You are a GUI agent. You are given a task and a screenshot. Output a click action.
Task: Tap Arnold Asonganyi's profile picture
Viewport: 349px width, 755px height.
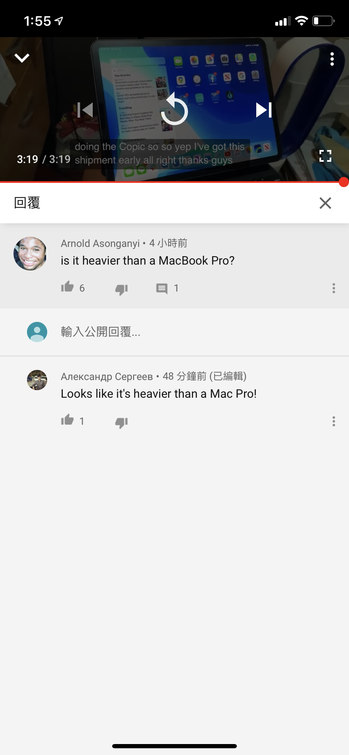30,254
